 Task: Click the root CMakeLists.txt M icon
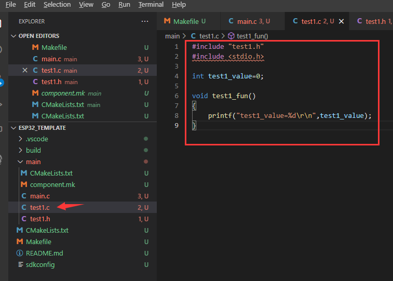pos(20,230)
